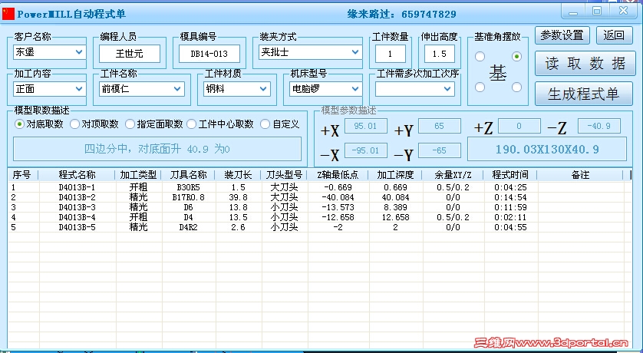Select row D4013B-1 program name
The width and height of the screenshot is (643, 353).
(x=77, y=187)
